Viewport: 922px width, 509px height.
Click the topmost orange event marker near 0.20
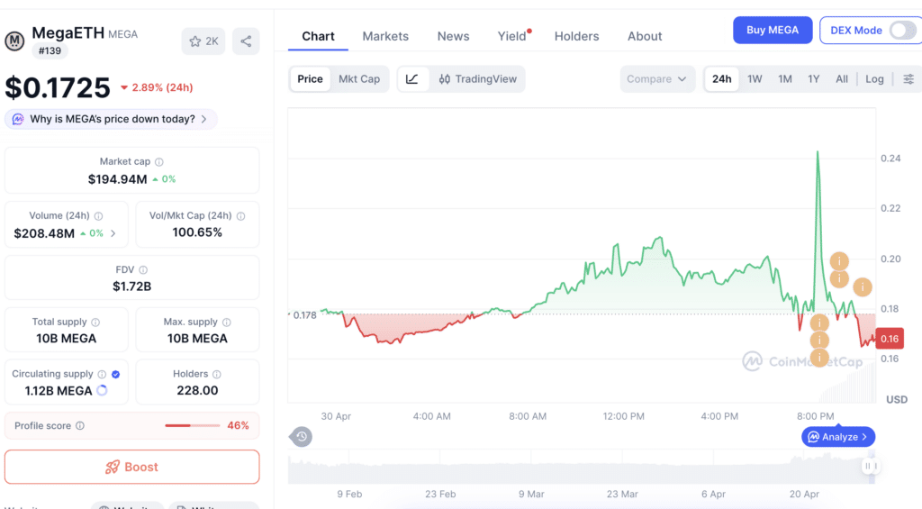839,260
